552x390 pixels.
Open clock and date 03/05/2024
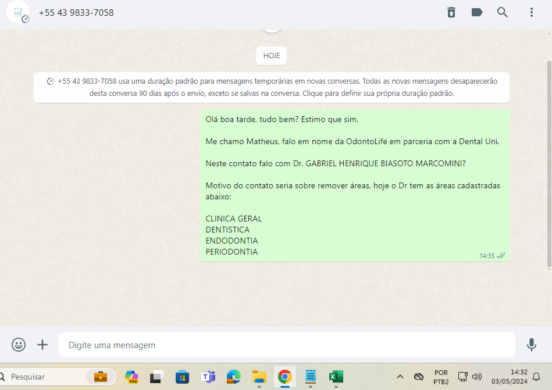(x=510, y=377)
